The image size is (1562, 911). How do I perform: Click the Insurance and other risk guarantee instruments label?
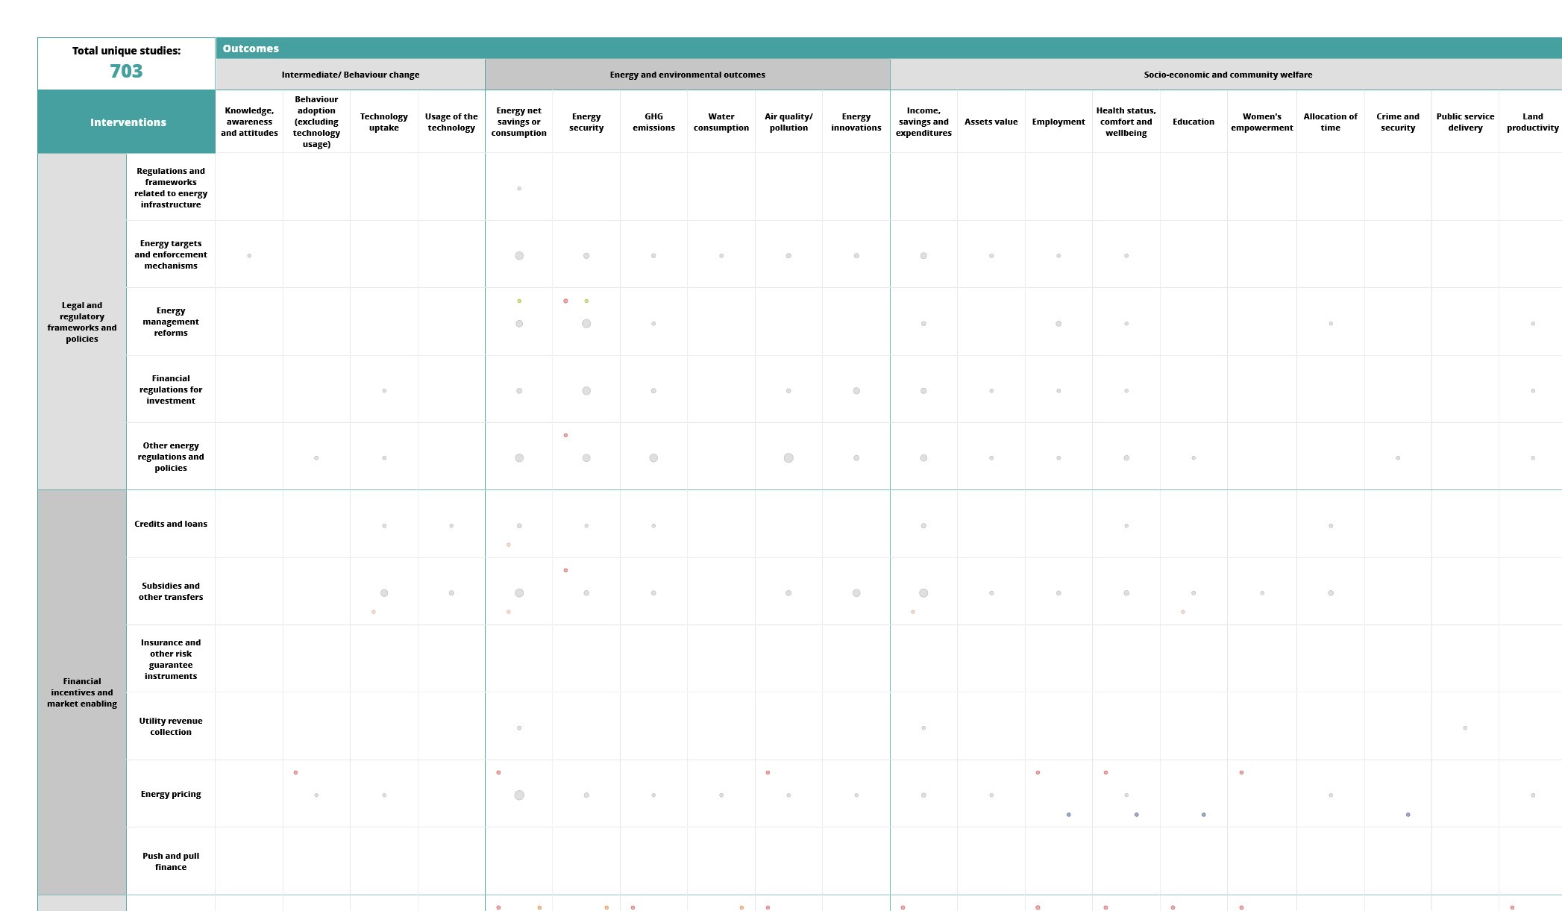click(171, 660)
